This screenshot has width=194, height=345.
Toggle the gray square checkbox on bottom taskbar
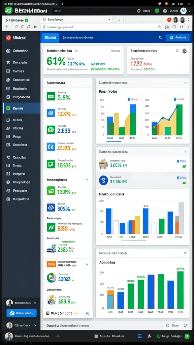(x=96, y=336)
